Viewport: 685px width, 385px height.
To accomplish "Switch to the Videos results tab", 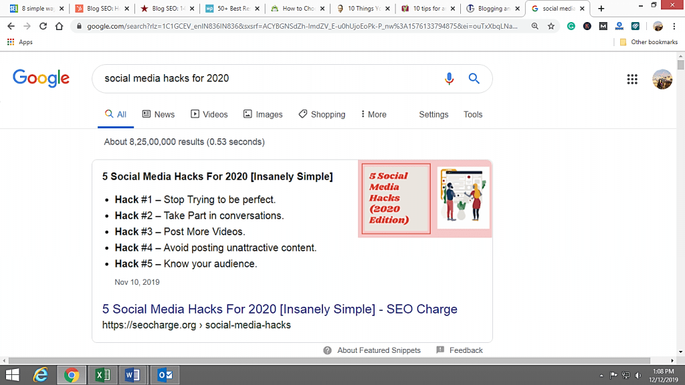I will pos(209,114).
